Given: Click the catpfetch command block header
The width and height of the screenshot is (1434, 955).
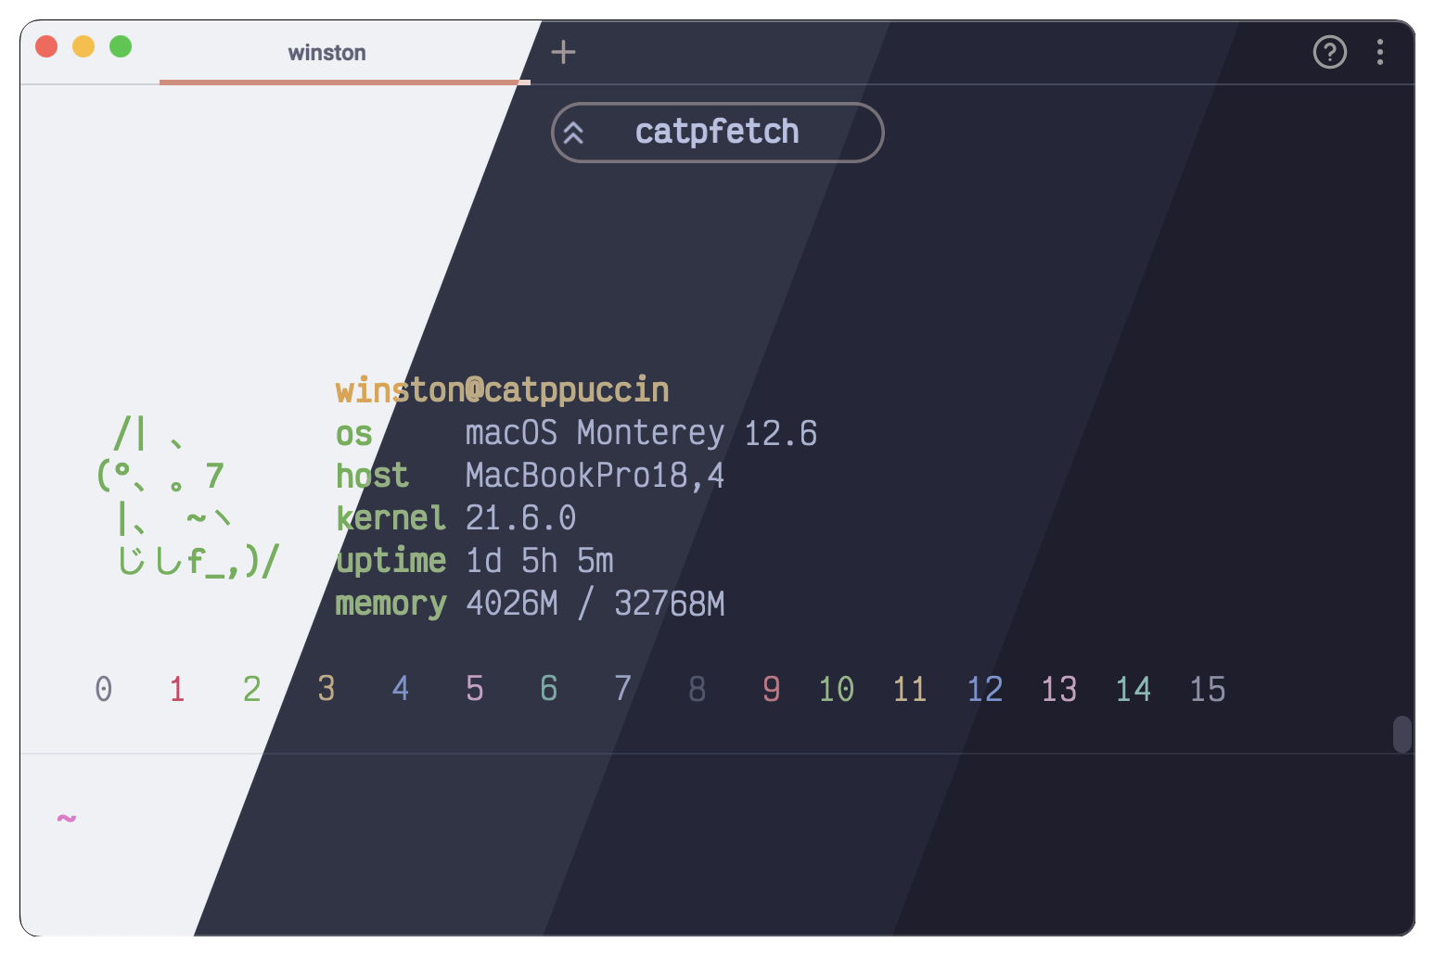Looking at the screenshot, I should pos(717,132).
